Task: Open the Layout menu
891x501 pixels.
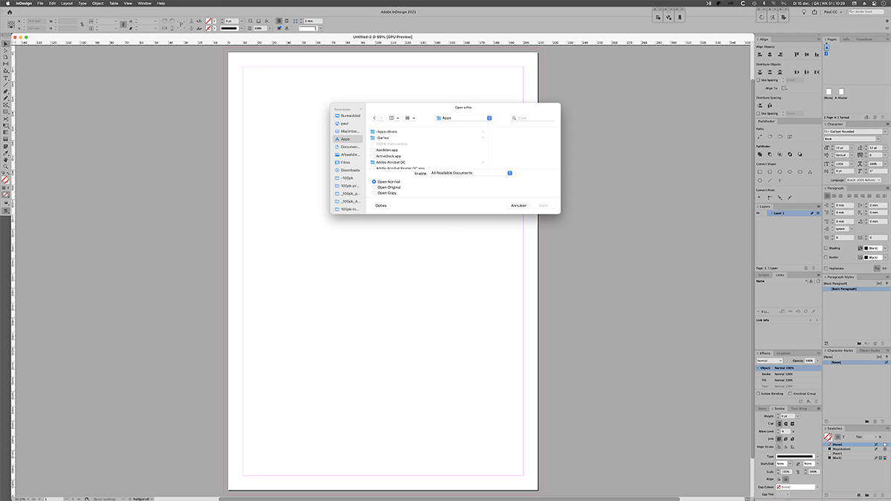Action: 67,4
